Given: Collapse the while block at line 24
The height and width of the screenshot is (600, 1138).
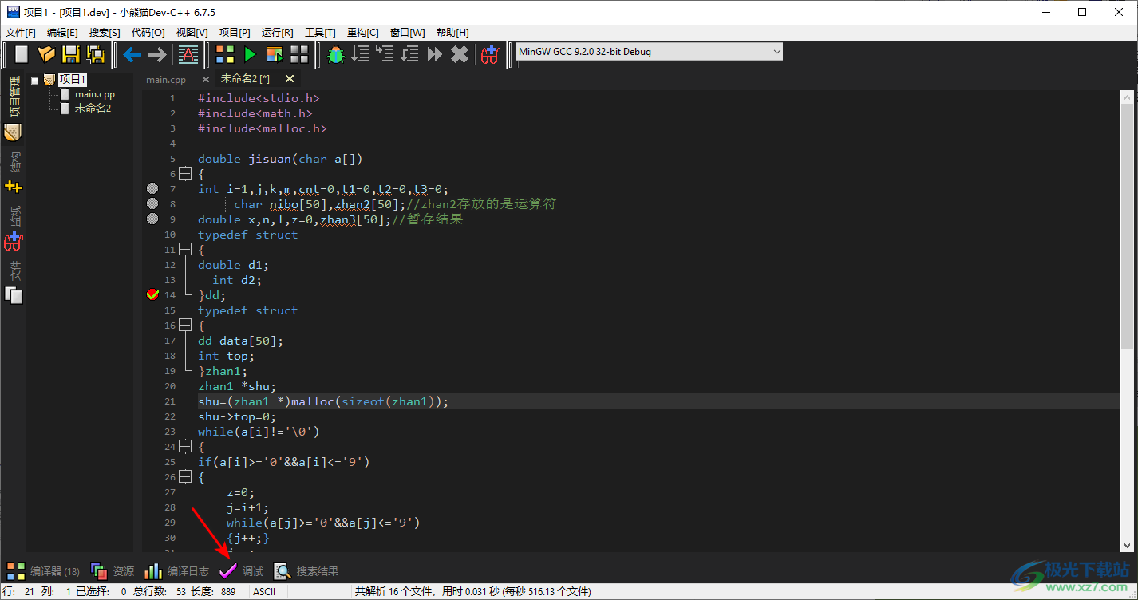Looking at the screenshot, I should pos(185,447).
